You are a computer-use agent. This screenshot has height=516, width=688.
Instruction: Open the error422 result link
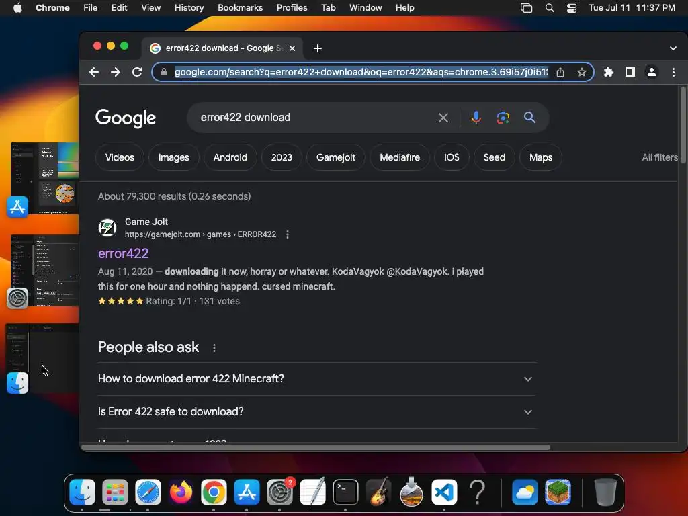coord(124,253)
